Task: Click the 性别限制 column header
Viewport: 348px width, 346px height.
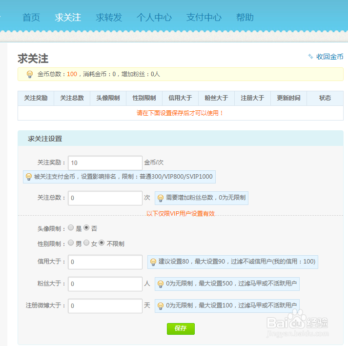Action: (x=144, y=98)
